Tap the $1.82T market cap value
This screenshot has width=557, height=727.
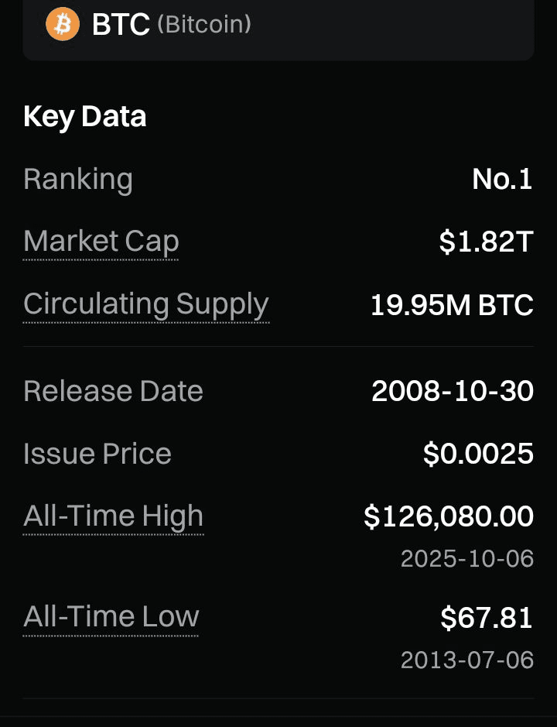(486, 242)
